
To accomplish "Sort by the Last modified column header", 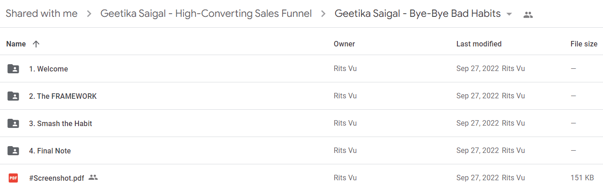I will pyautogui.click(x=479, y=44).
